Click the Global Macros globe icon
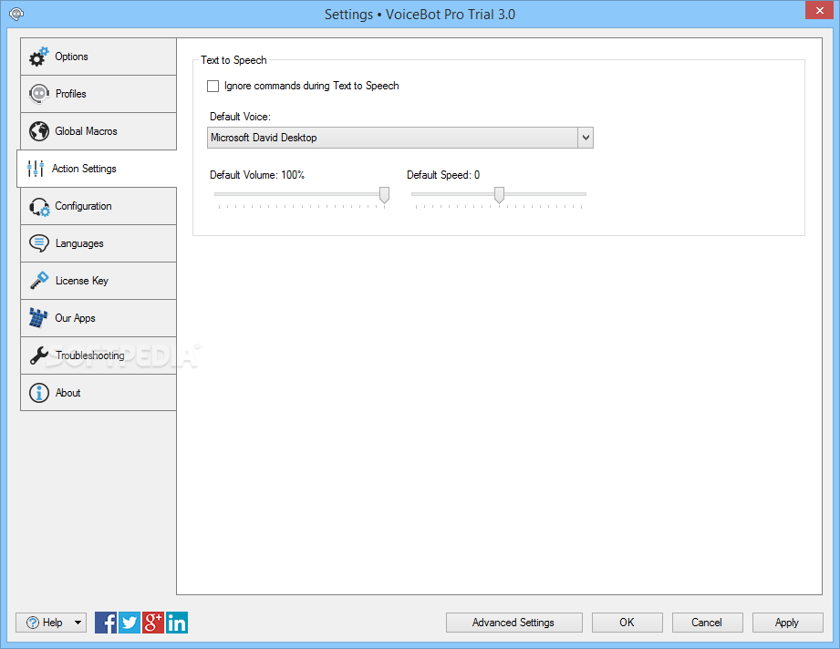Viewport: 840px width, 649px height. pos(39,131)
